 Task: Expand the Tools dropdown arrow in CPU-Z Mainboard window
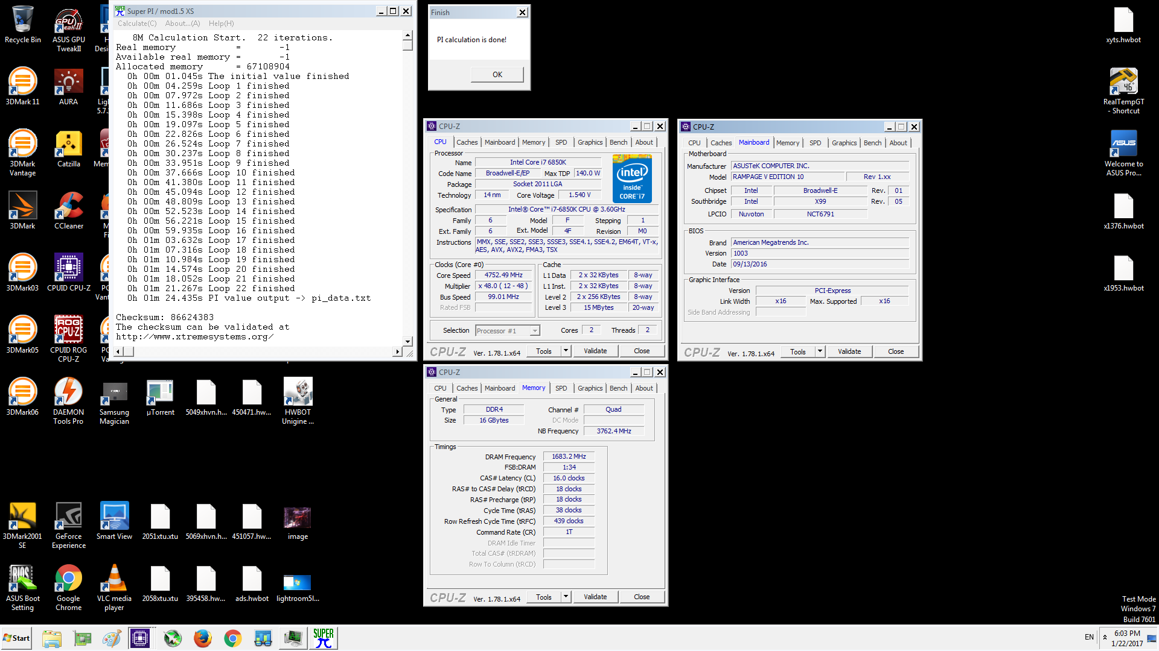tap(820, 351)
